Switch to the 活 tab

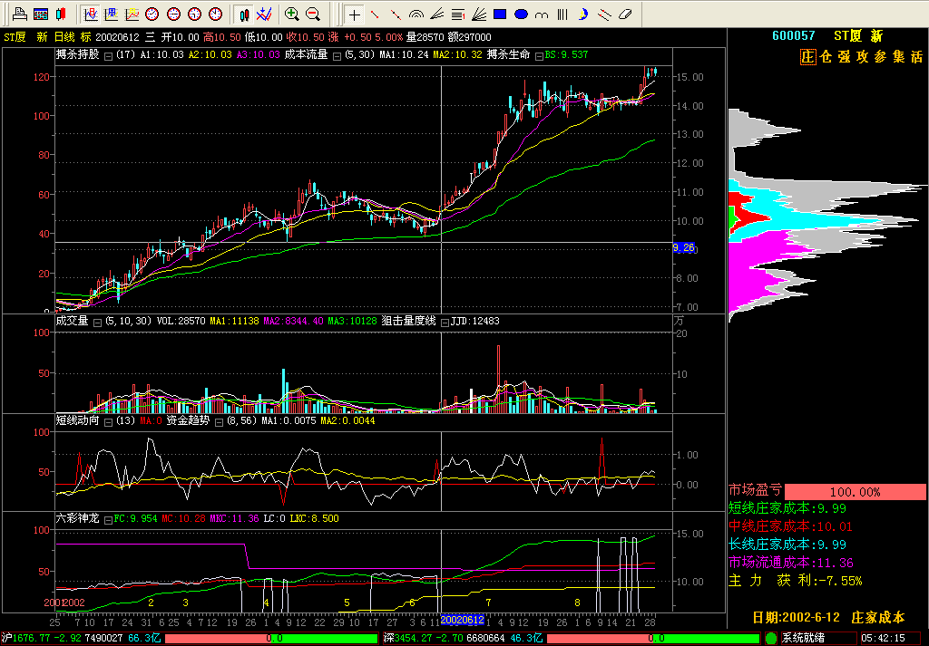point(917,57)
